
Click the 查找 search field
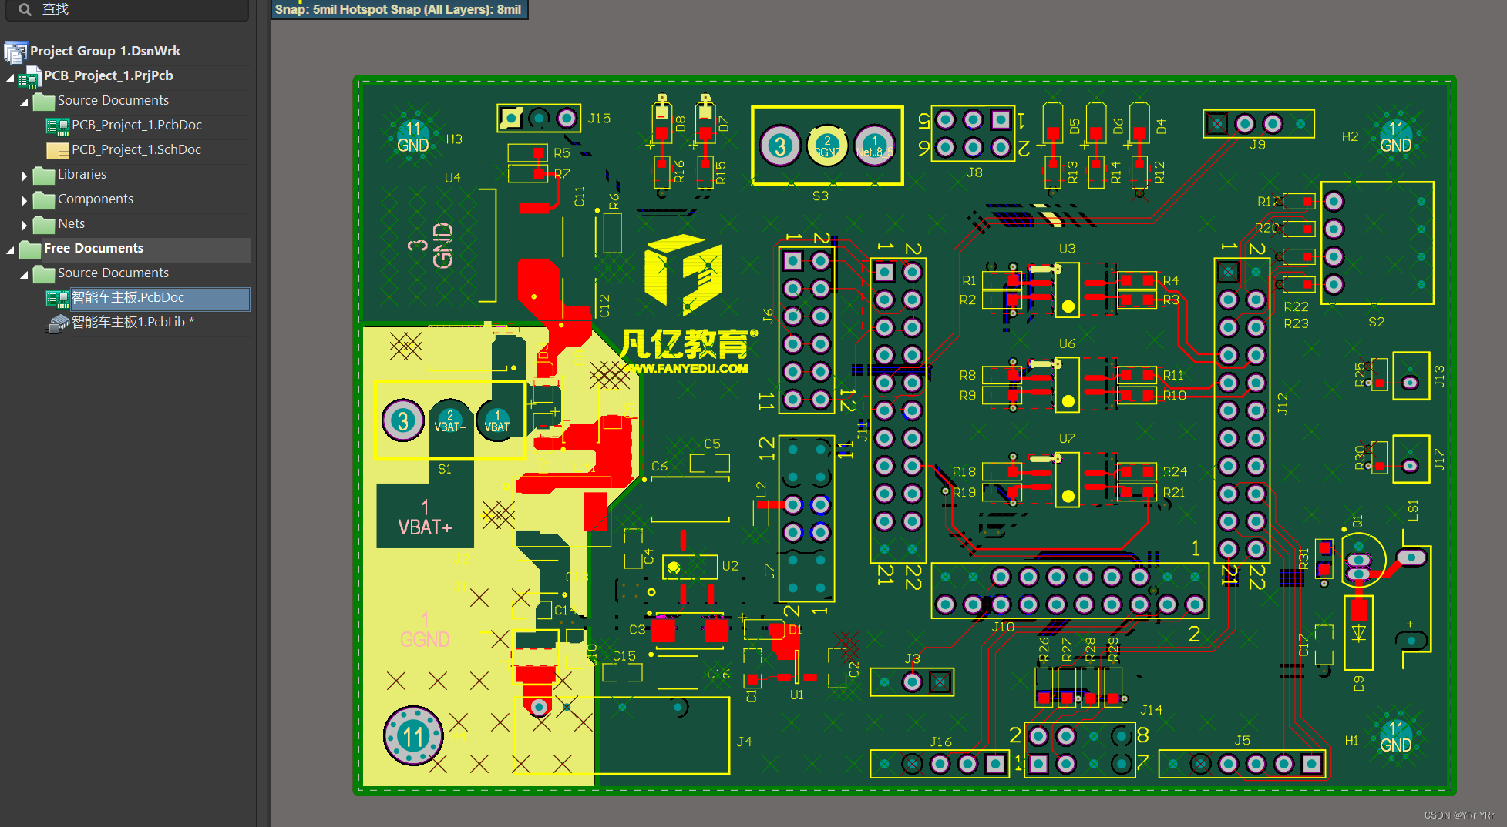pyautogui.click(x=126, y=9)
